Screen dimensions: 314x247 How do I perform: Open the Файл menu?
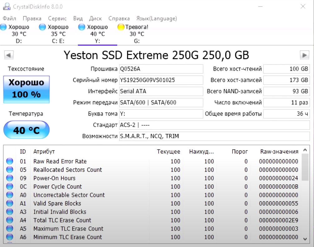[9, 18]
